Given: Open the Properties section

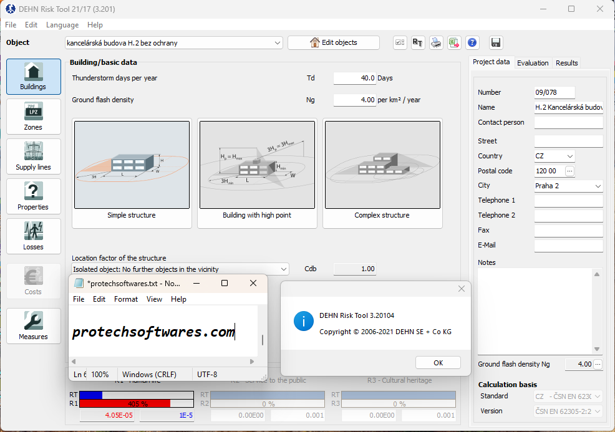Looking at the screenshot, I should tap(33, 196).
